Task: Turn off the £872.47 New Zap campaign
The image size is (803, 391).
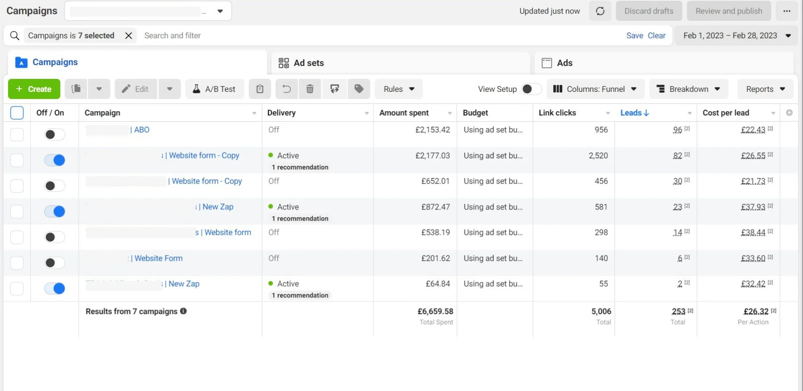Action: (x=54, y=211)
